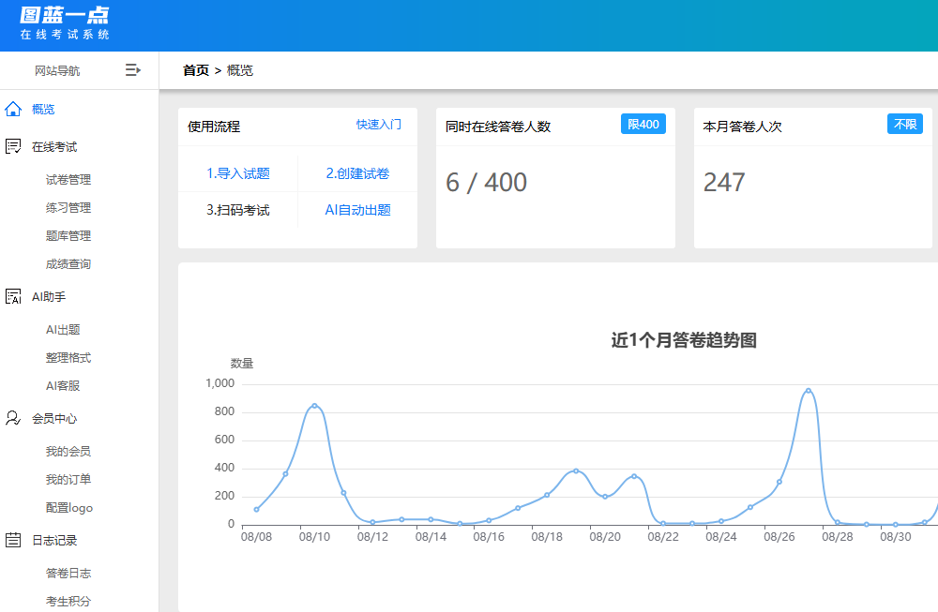Click 3.扫码考试 step

[x=238, y=210]
